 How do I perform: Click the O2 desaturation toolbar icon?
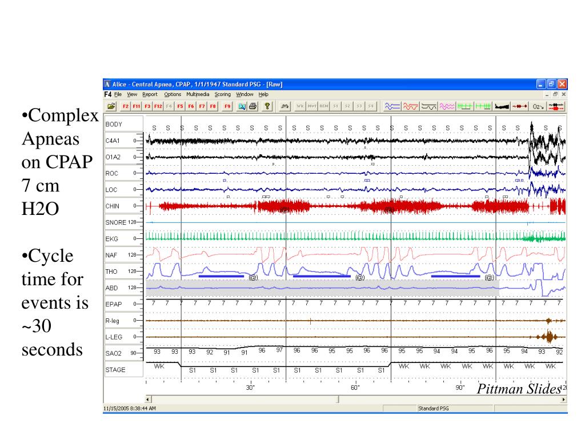pyautogui.click(x=538, y=106)
